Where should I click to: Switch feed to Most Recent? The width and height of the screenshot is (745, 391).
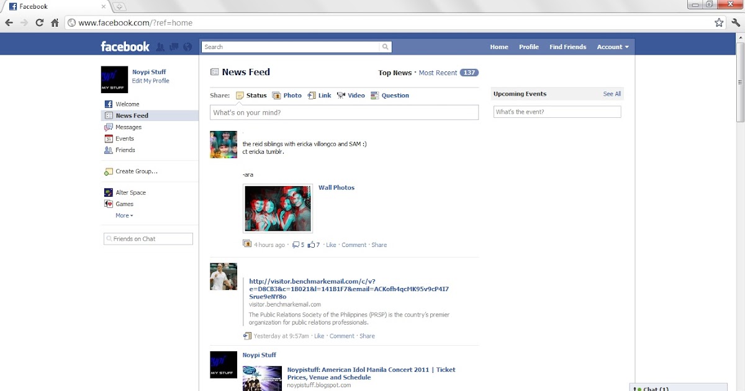(x=438, y=73)
